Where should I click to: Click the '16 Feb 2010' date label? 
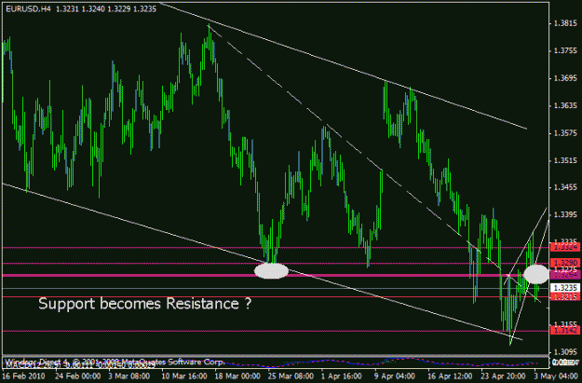(x=24, y=376)
